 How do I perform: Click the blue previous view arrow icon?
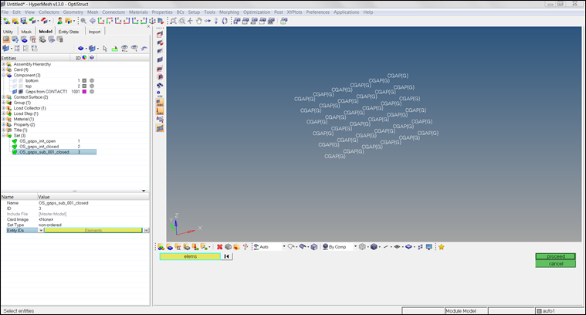pos(93,21)
